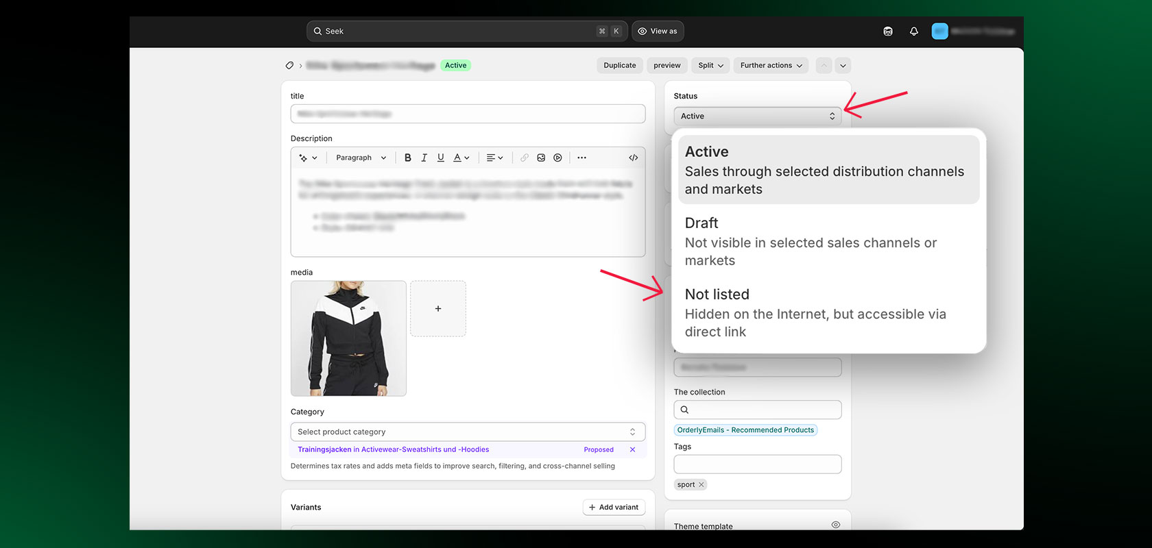1152x548 pixels.
Task: Remove the sport tag
Action: [x=701, y=485]
